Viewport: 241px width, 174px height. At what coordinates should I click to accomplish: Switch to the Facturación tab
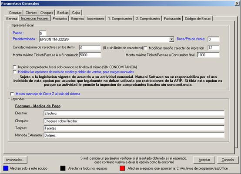click(172, 19)
